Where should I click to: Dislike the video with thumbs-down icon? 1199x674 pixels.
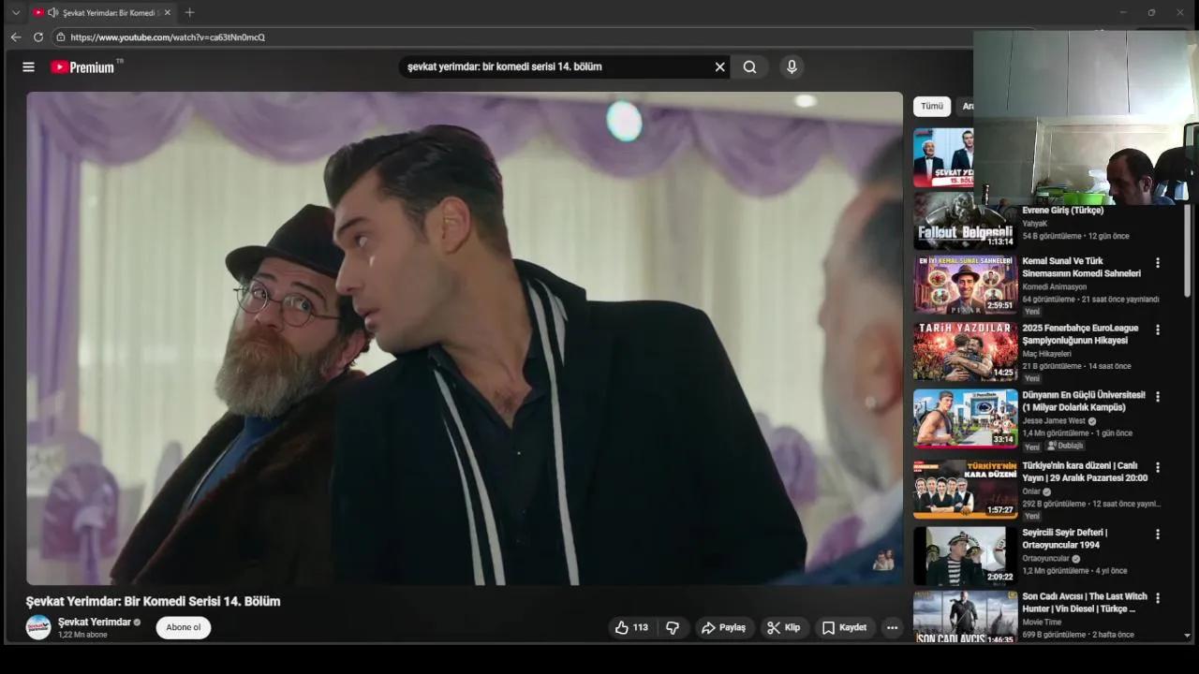[x=673, y=627]
